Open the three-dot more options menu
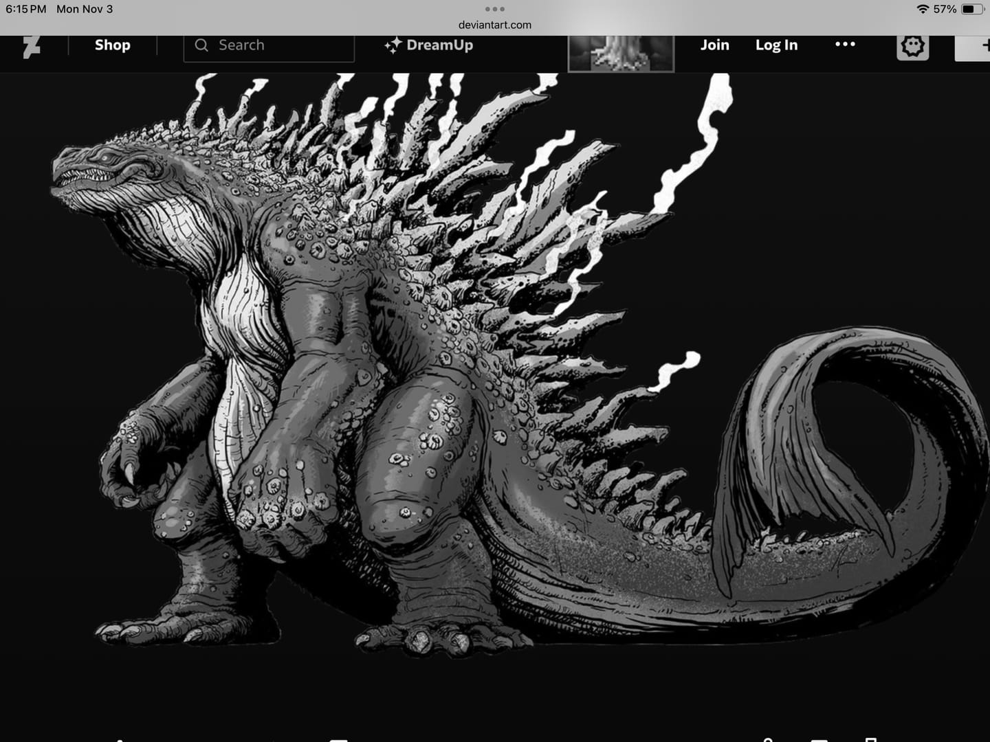 pos(845,45)
